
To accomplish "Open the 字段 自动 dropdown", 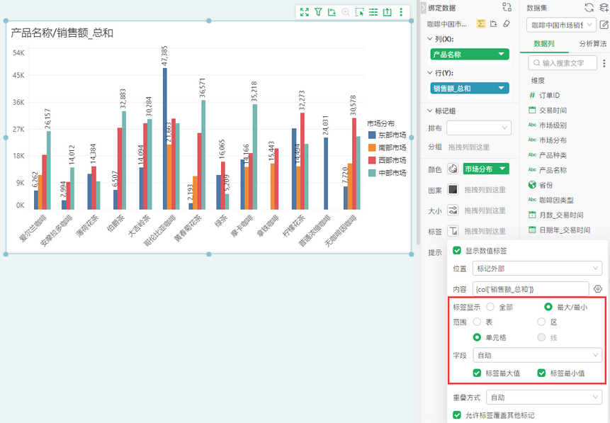I will tap(537, 355).
